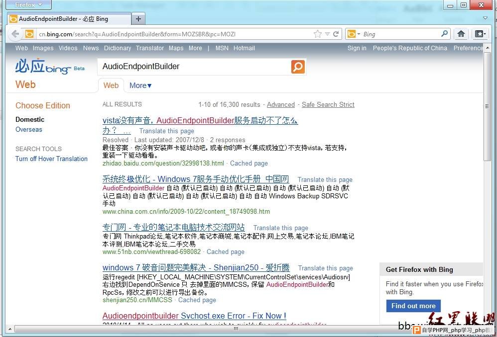Go to the Firefox home page icon
The height and width of the screenshot is (337, 497).
click(461, 34)
